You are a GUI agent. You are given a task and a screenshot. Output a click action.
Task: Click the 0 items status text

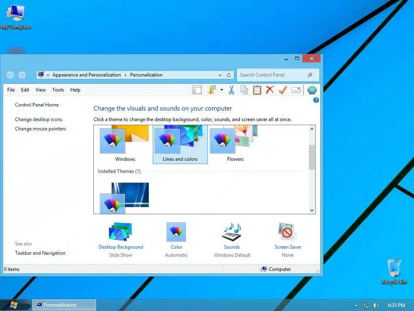(12, 269)
